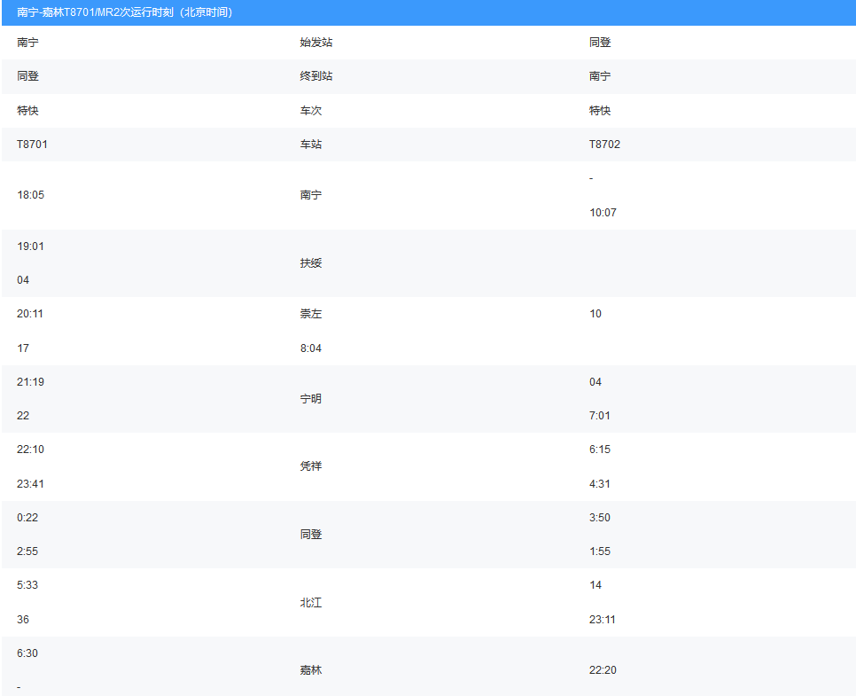This screenshot has height=696, width=856.
Task: Select the T8701 train number cell
Action: pos(32,145)
